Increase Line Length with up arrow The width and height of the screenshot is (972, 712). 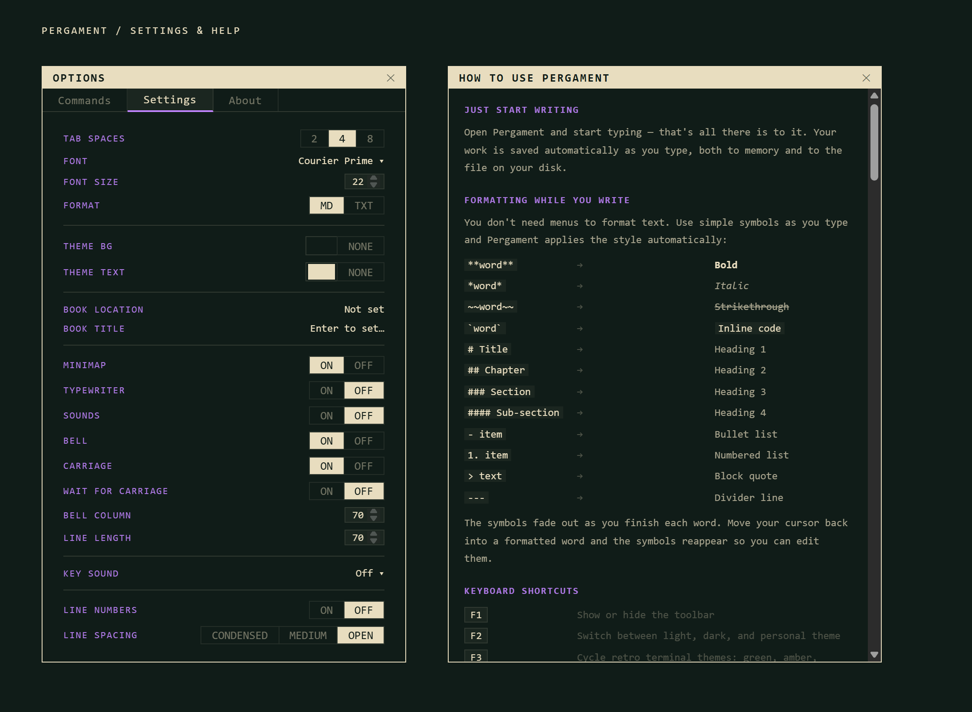(374, 534)
